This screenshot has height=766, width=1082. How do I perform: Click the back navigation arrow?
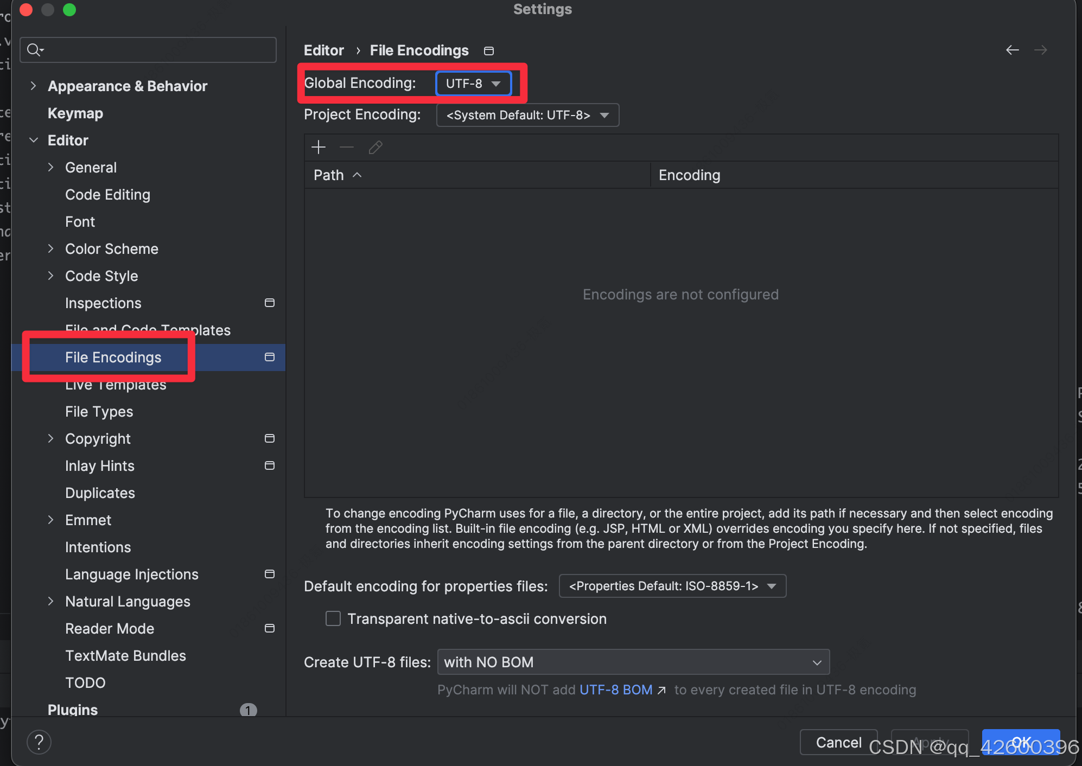1012,50
